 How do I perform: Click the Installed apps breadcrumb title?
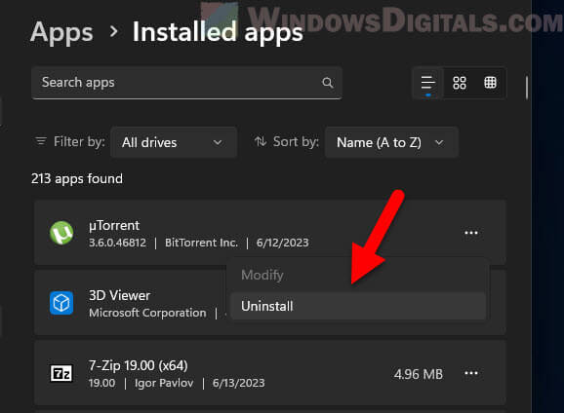pos(218,32)
